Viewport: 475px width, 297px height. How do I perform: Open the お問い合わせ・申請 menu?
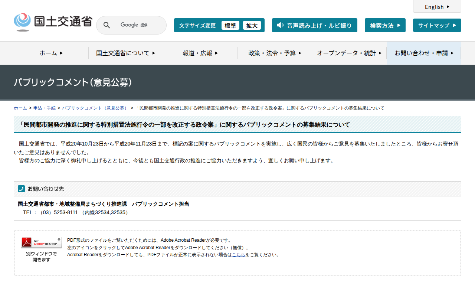pos(424,53)
